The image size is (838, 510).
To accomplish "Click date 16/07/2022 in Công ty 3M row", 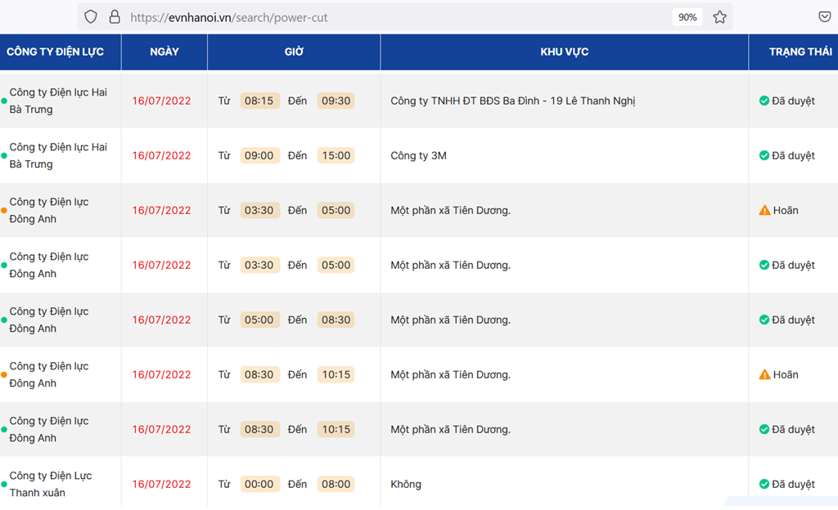I will pos(161,156).
